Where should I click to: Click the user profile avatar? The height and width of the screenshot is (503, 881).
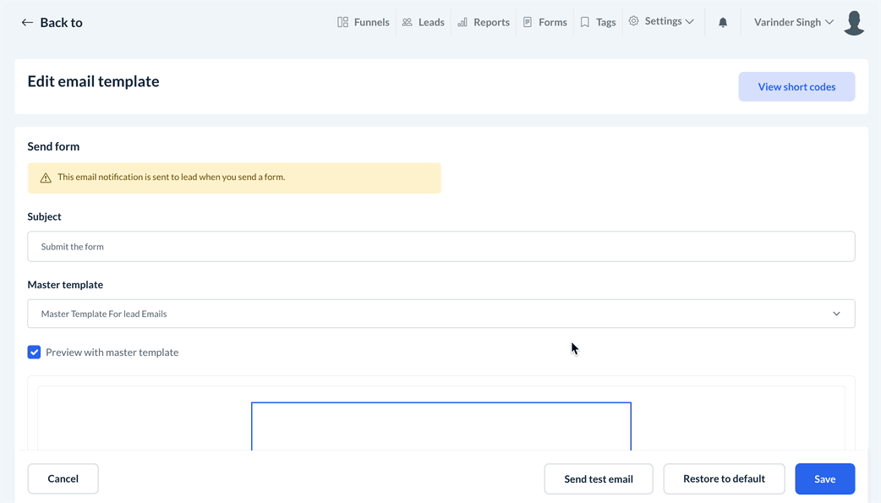(x=854, y=23)
